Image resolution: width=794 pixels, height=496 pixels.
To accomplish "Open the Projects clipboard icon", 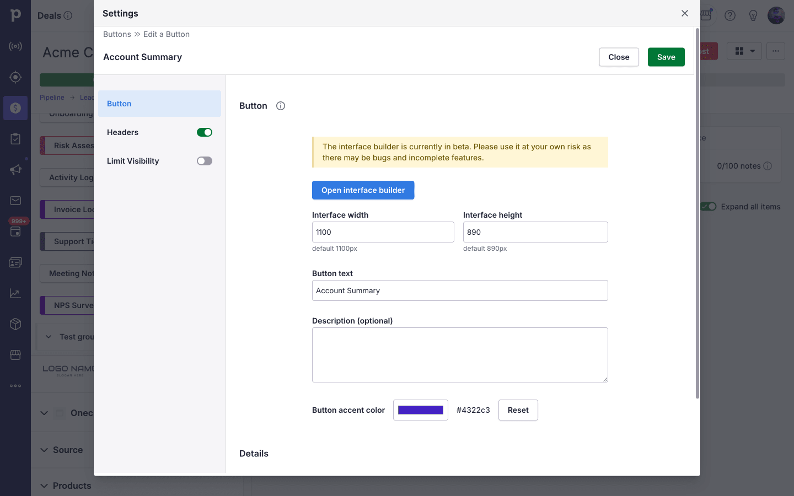I will tap(15, 139).
